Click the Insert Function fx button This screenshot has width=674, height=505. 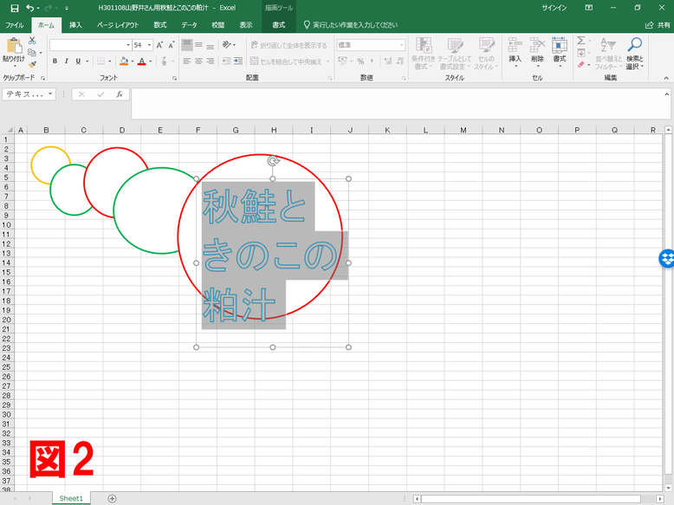click(120, 94)
